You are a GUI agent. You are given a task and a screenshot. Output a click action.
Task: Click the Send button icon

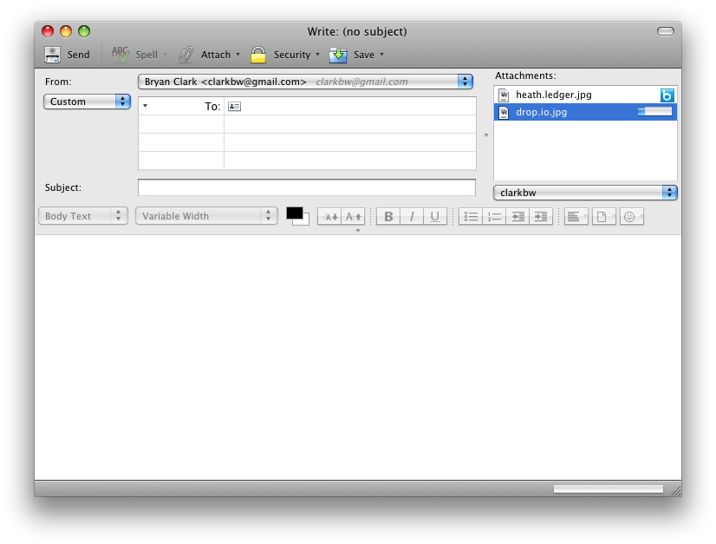52,55
